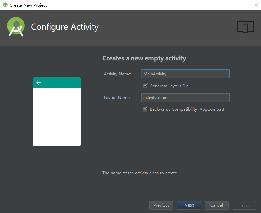Click the disabled Finish button
Screen dimensions: 261x213
coord(244,205)
